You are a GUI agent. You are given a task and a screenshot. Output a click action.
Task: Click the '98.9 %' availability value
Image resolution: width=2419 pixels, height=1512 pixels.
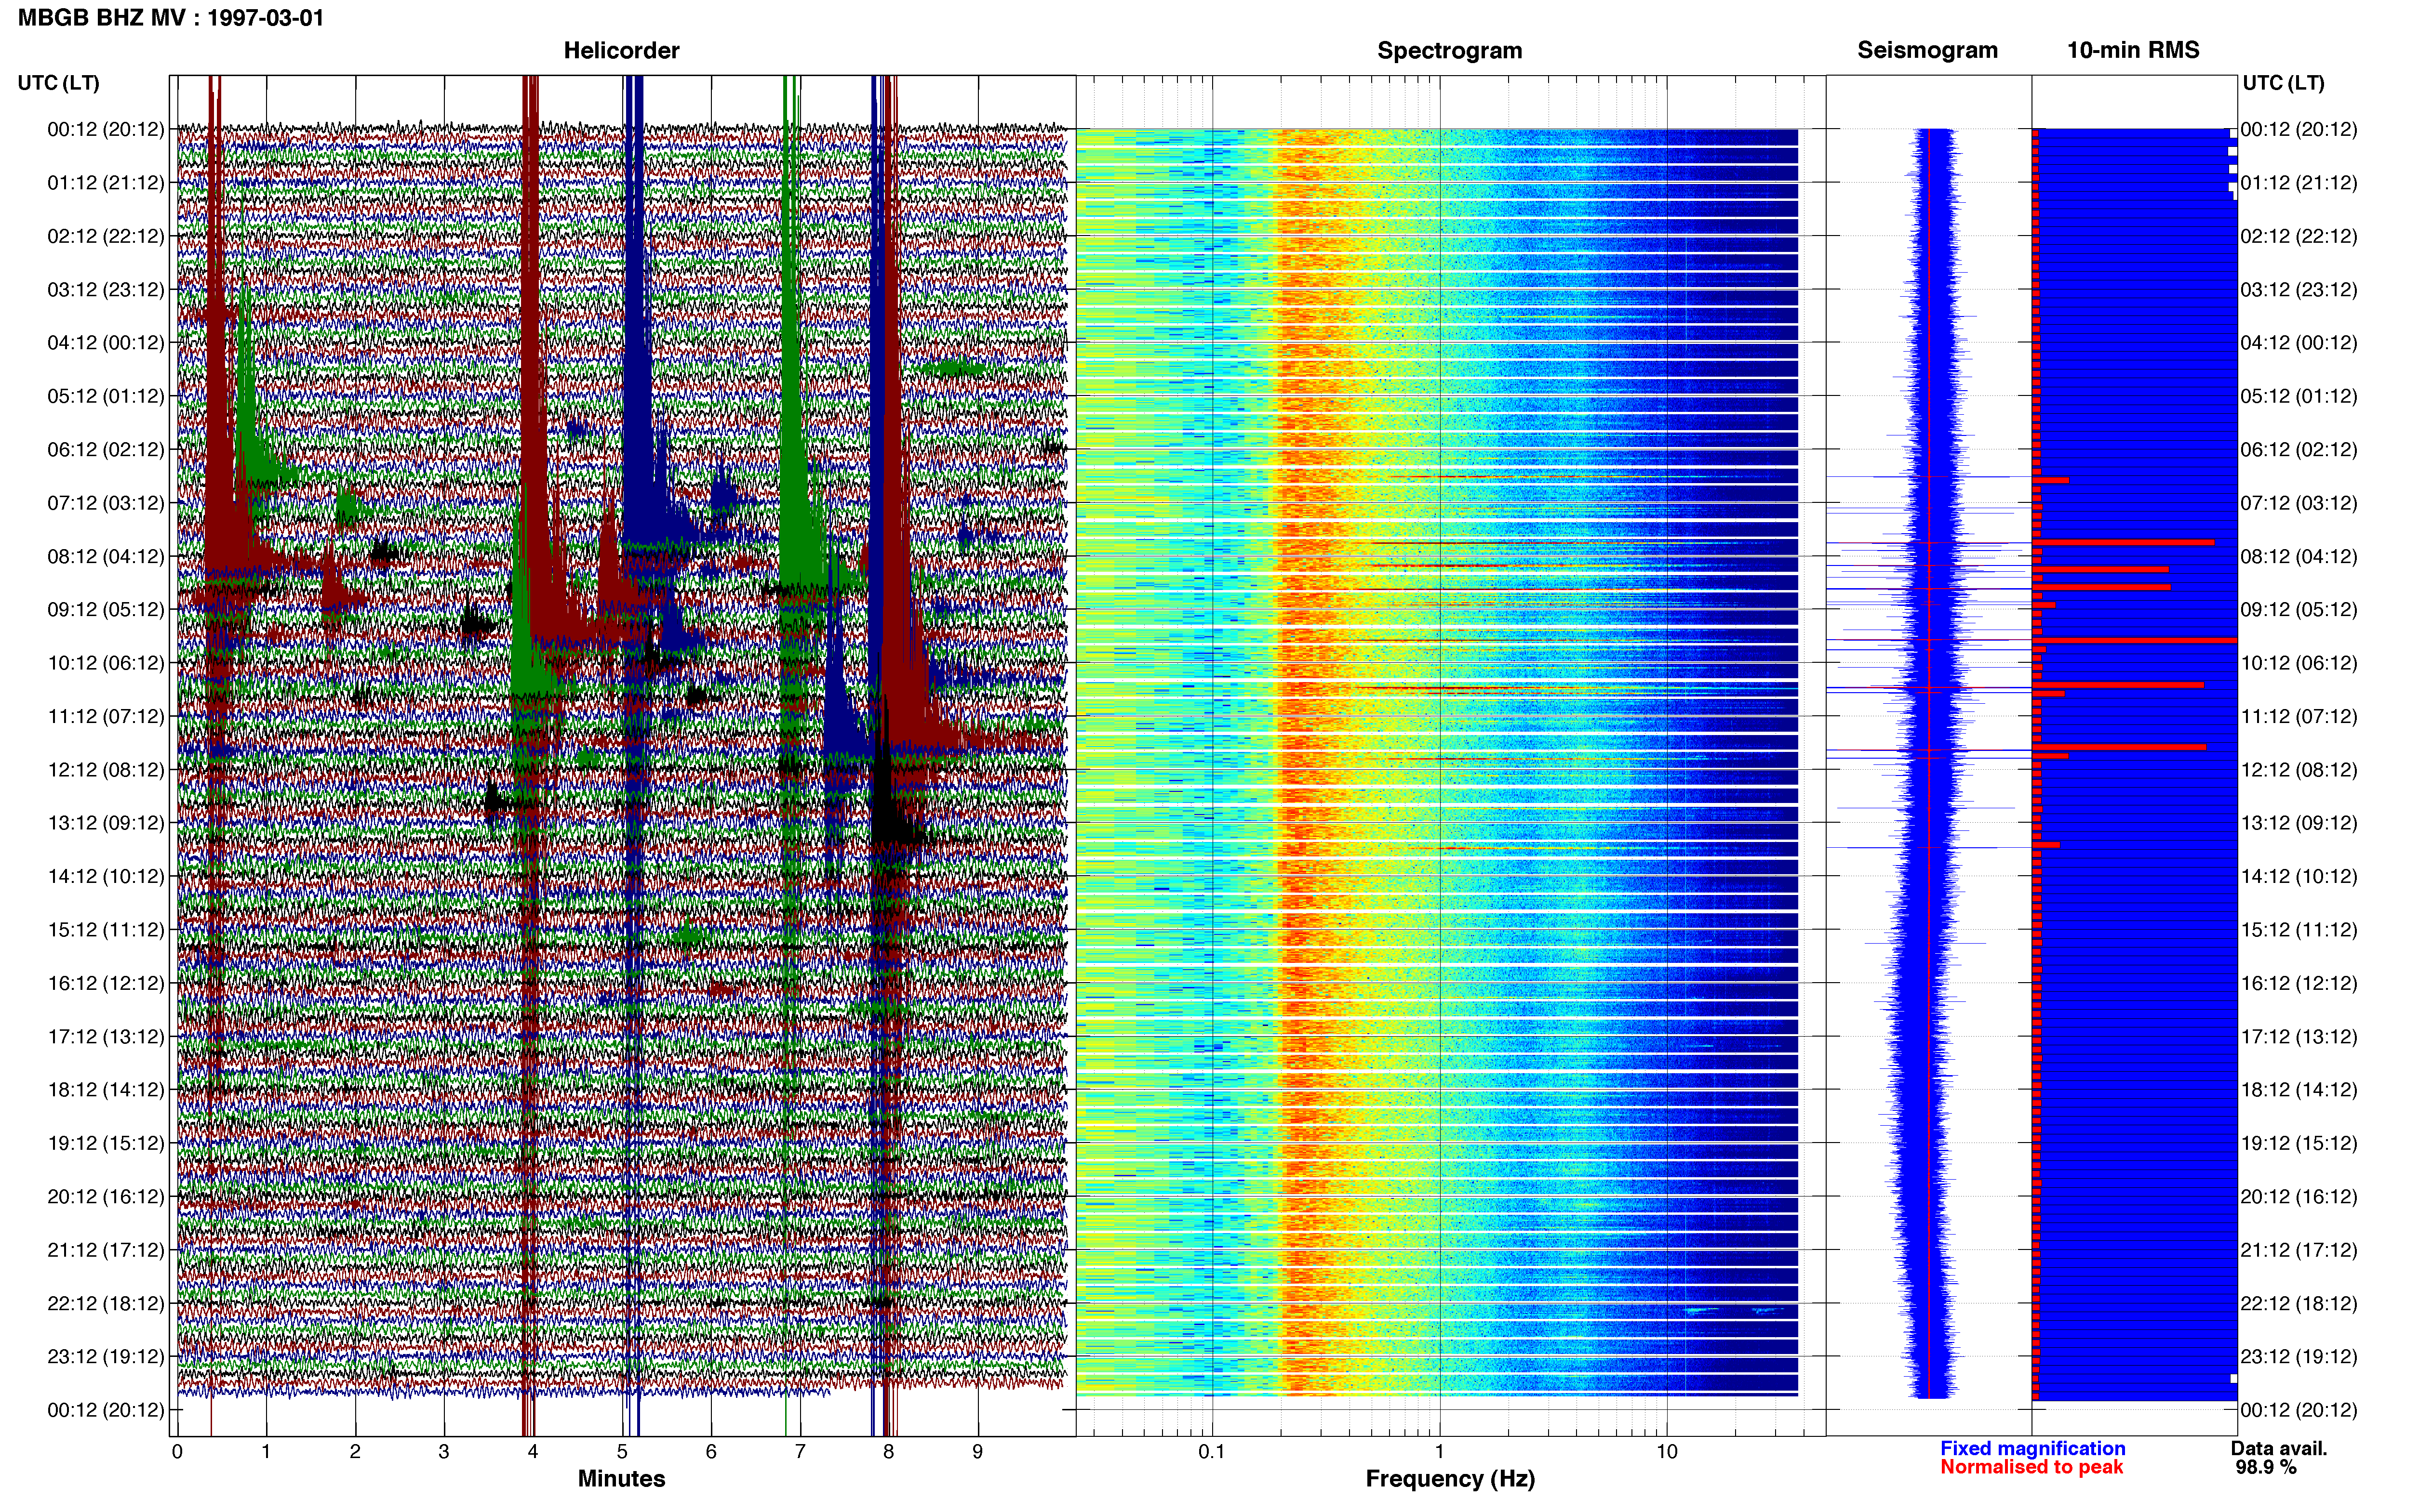[x=2266, y=1467]
